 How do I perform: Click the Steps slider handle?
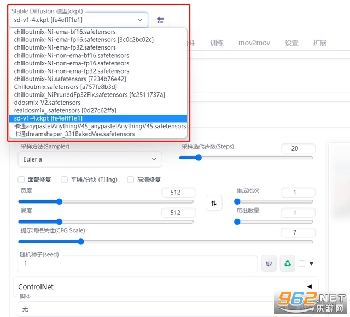point(199,158)
